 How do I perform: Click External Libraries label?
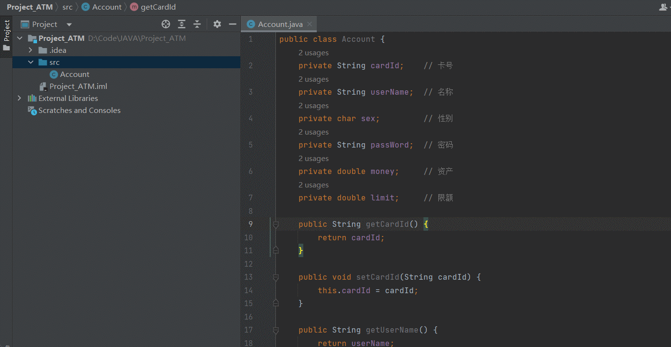coord(68,98)
